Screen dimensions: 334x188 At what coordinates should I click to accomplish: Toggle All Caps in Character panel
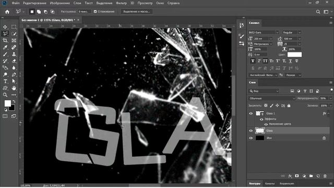(265, 61)
